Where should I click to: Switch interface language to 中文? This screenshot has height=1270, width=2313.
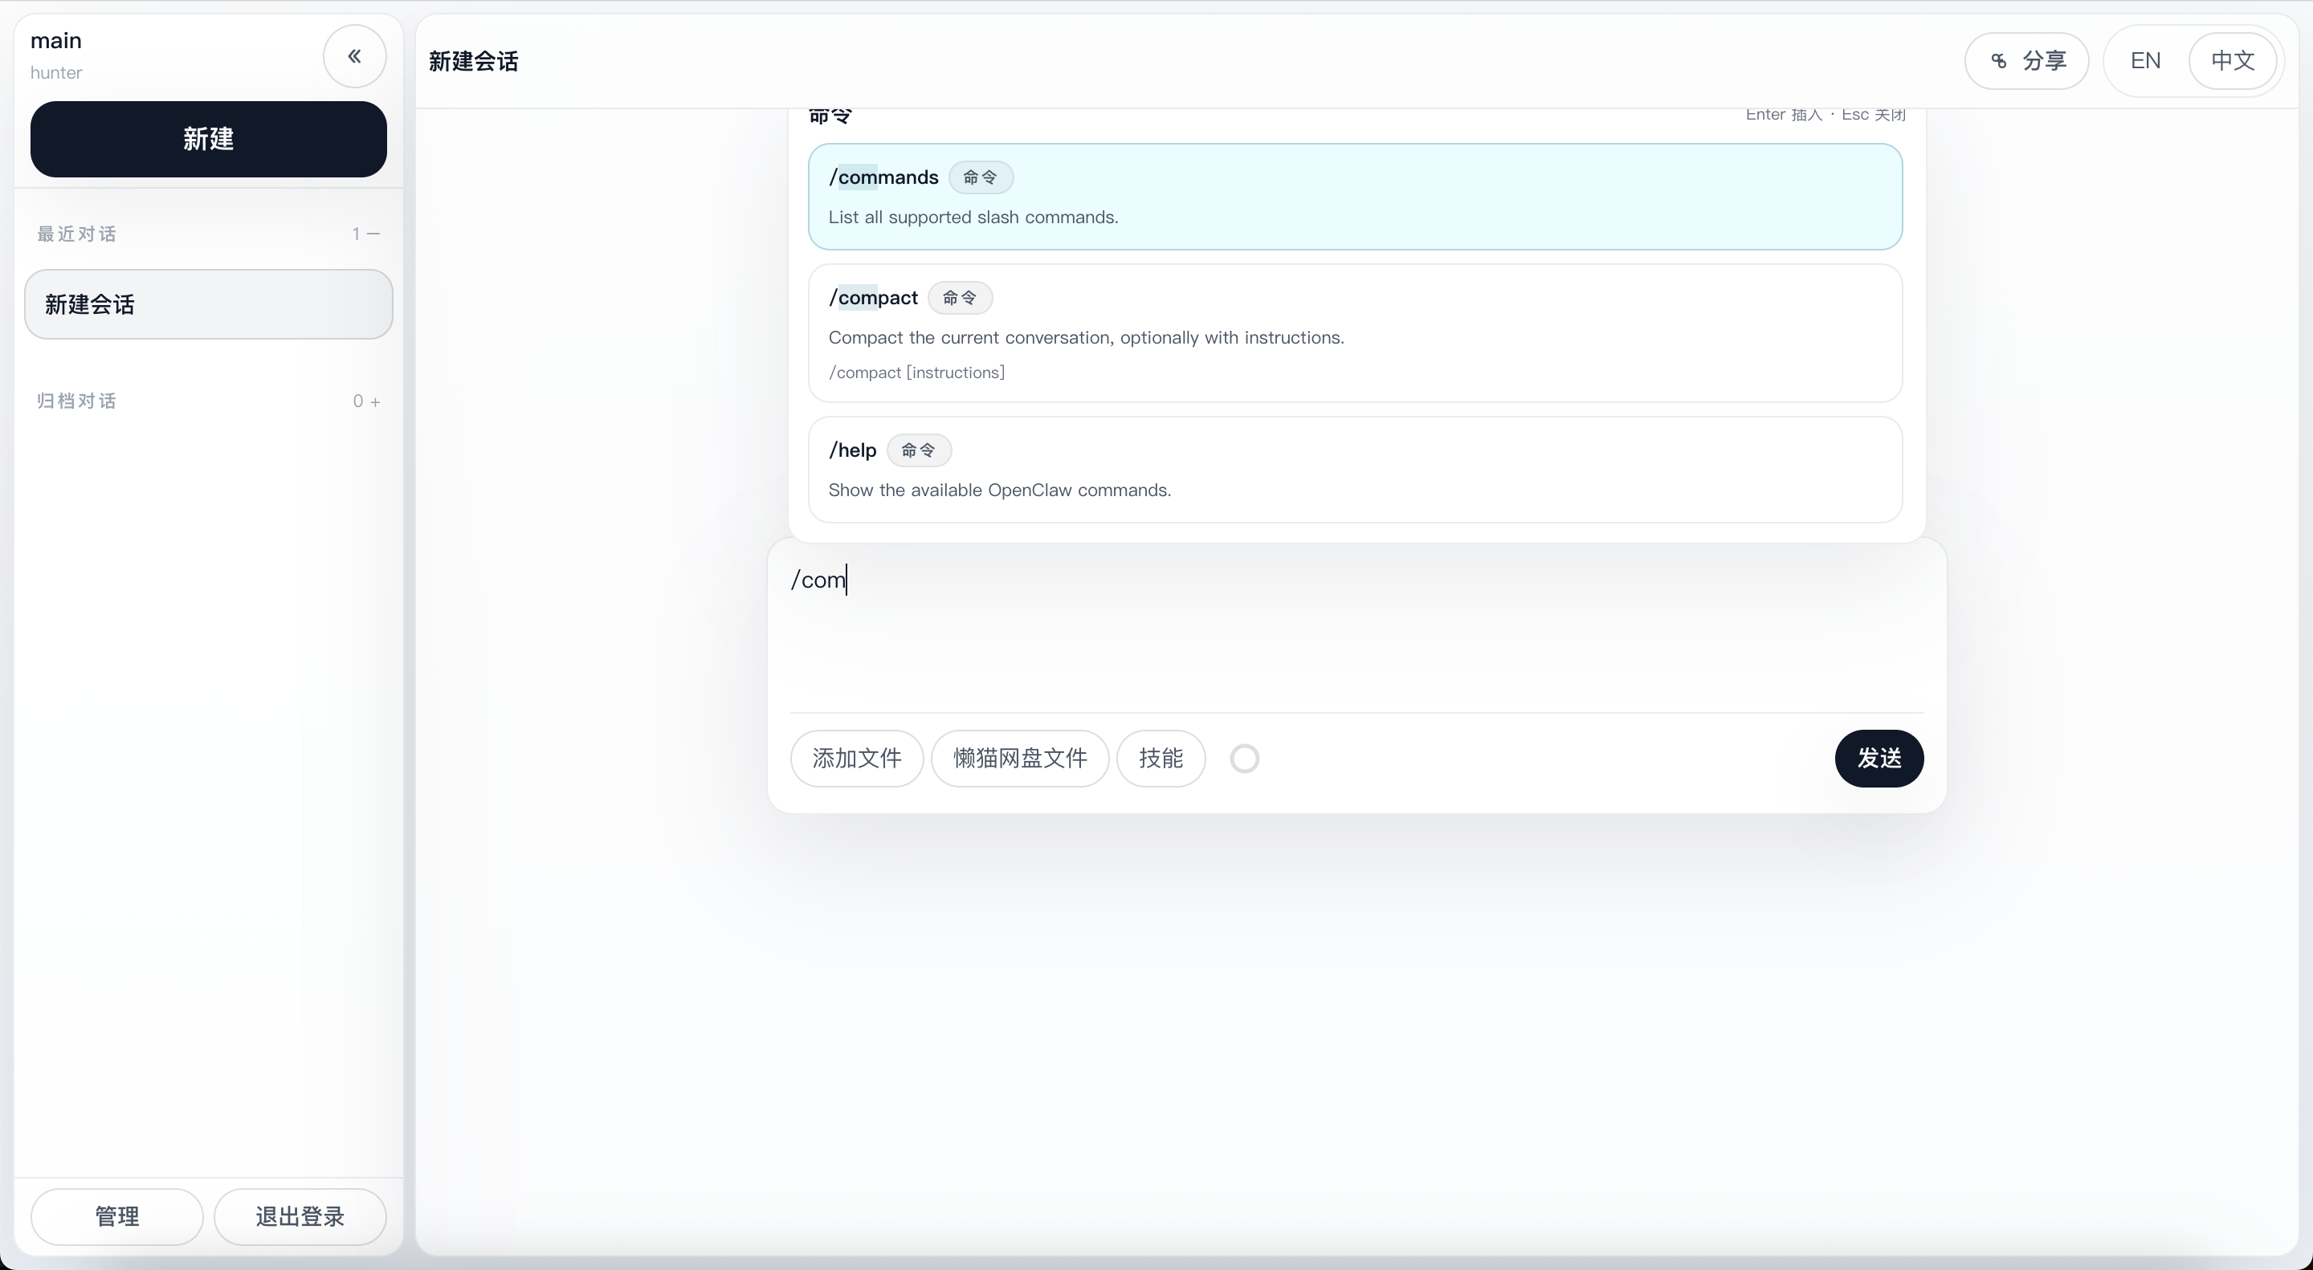point(2233,61)
